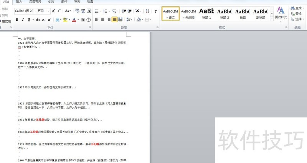Viewport: 307px width, 163px height.
Task: Decrease the paragraph indent
Action: pos(124,11)
